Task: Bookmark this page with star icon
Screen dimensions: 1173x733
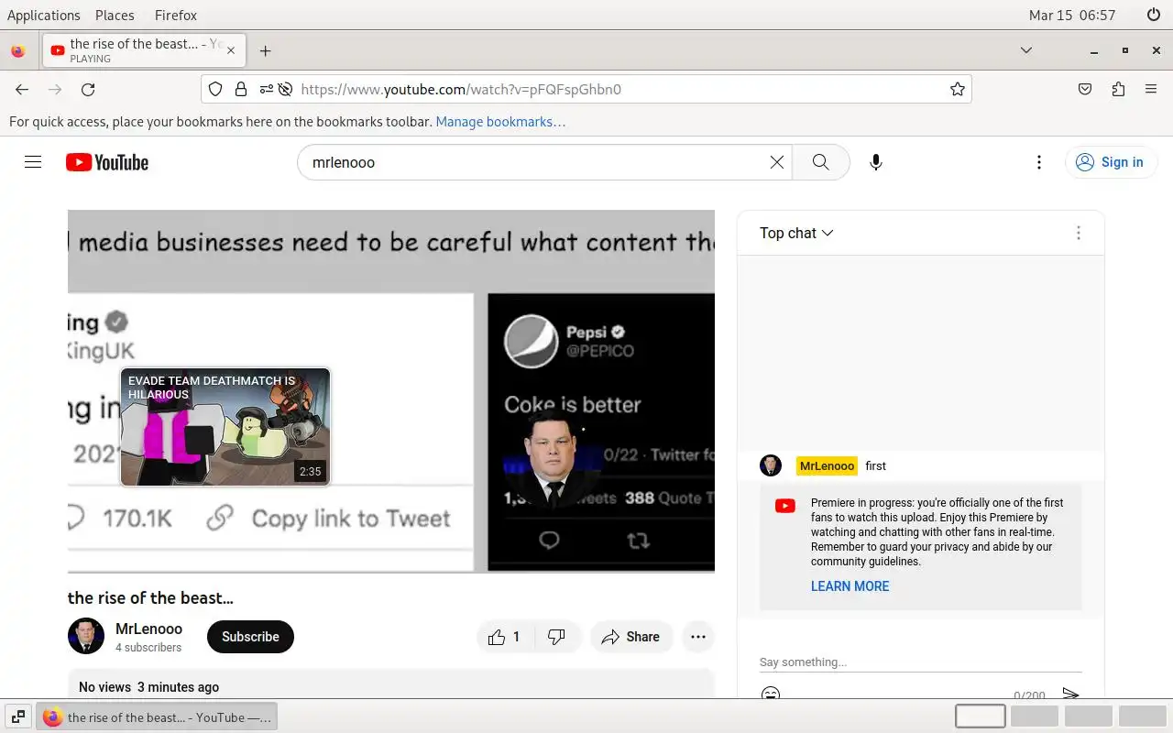Action: (x=958, y=89)
